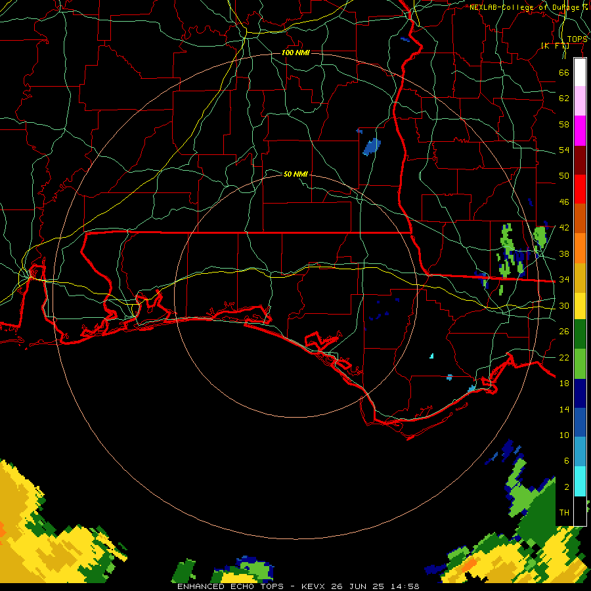Click the "26" legend value

coord(564,332)
